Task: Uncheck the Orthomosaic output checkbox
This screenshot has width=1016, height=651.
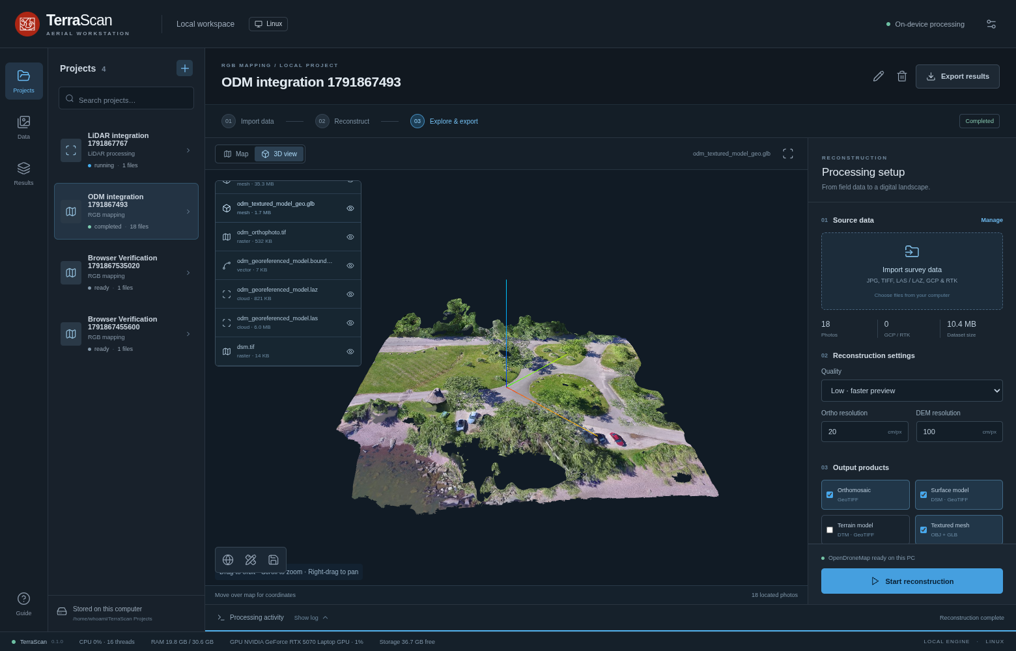Action: [x=830, y=495]
